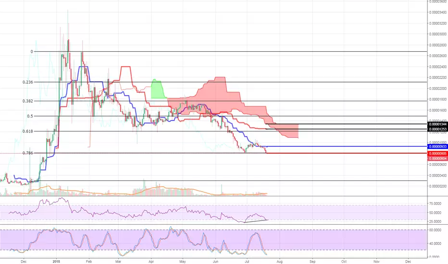
Task: Click the Jul label on time axis
Action: (247, 262)
